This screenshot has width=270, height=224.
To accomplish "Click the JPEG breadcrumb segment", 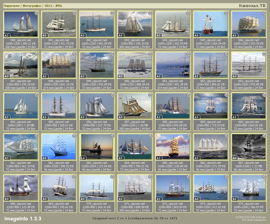I will click(59, 6).
